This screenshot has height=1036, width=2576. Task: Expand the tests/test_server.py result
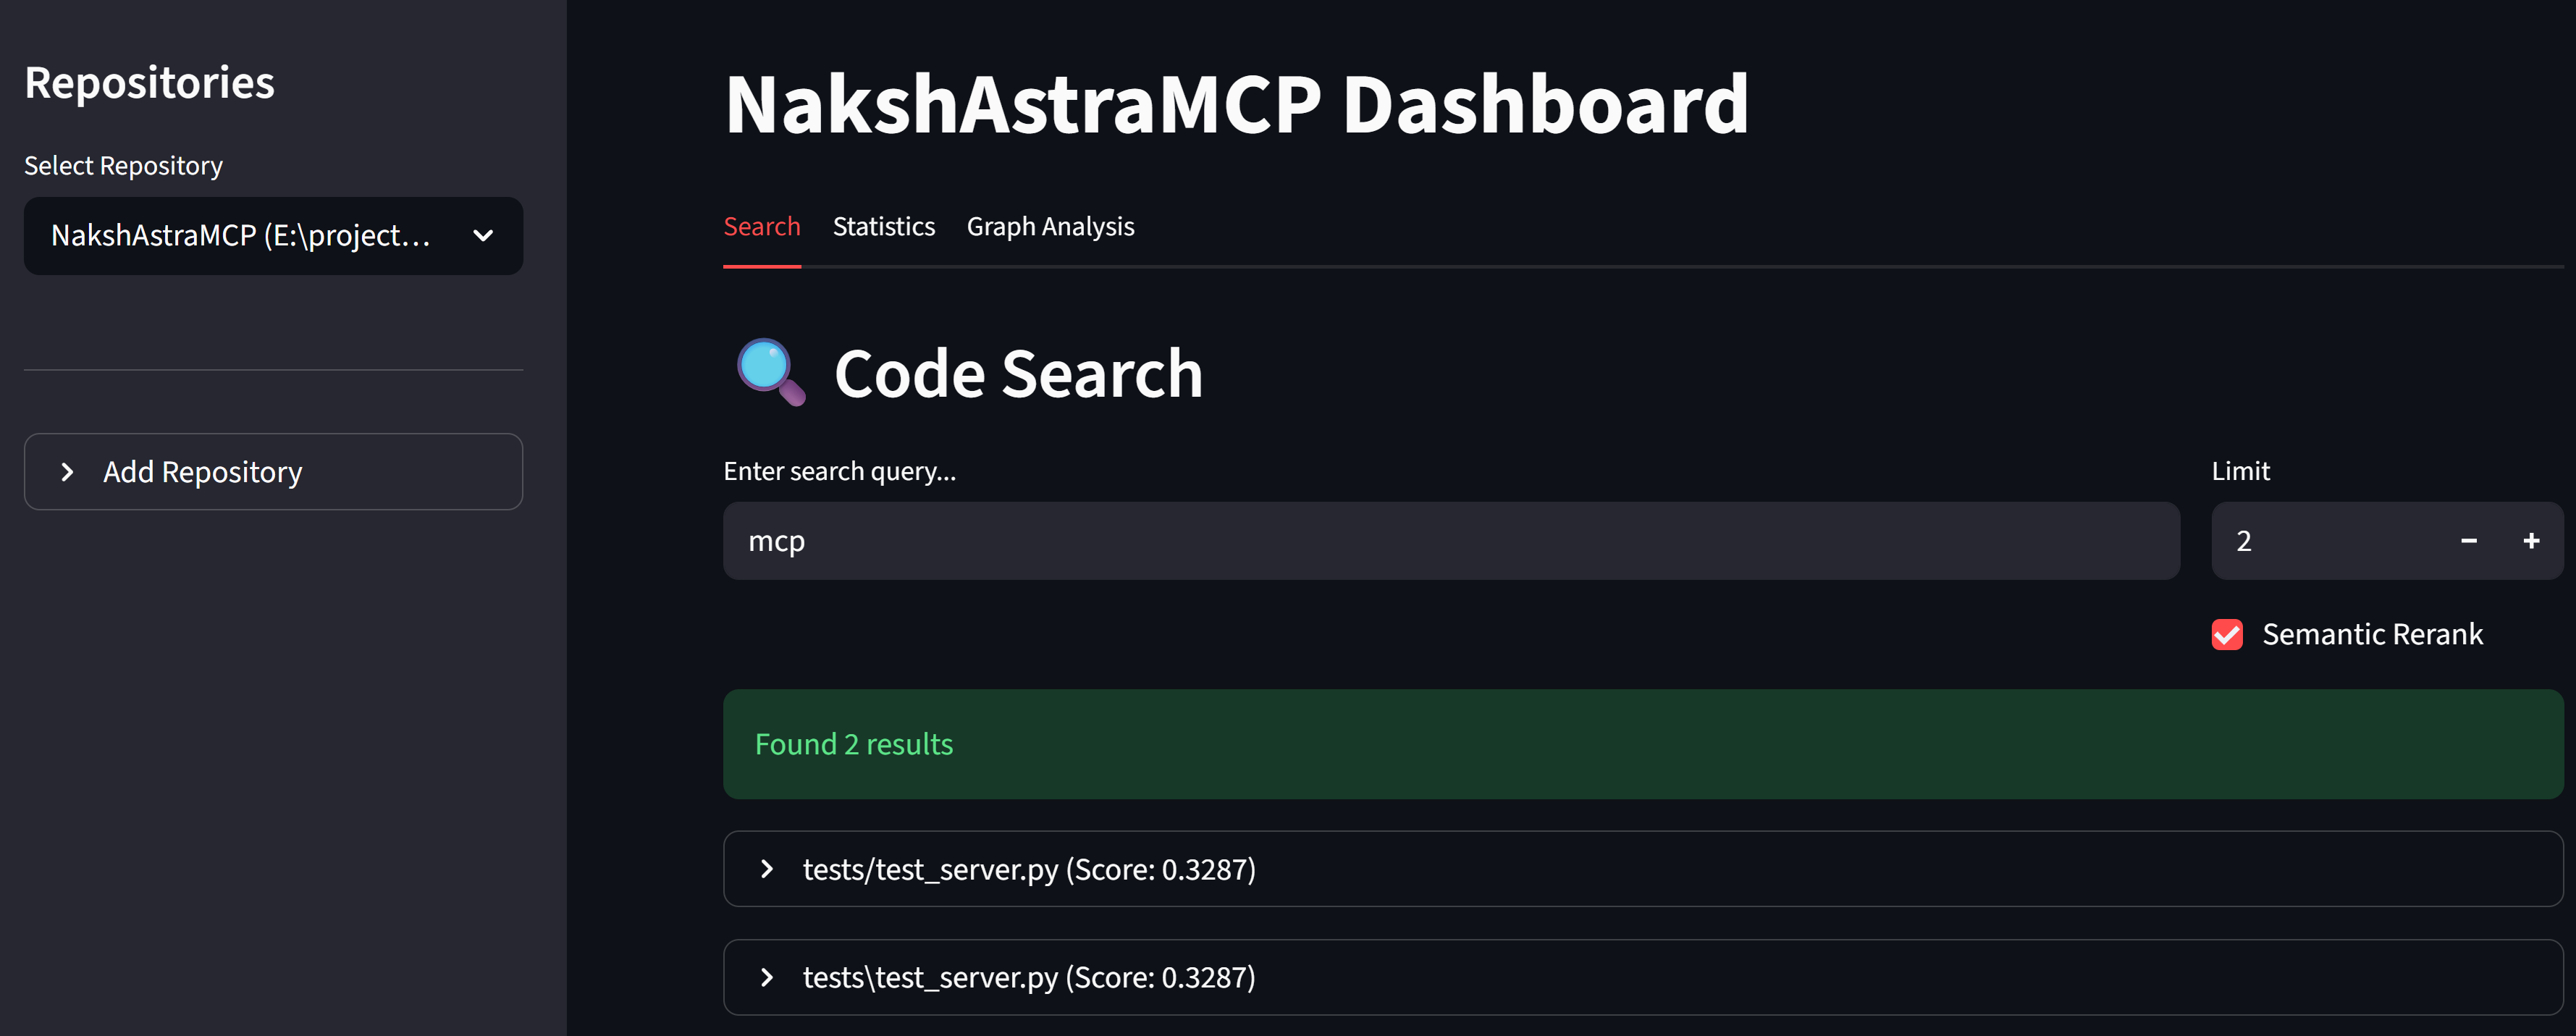point(1643,869)
